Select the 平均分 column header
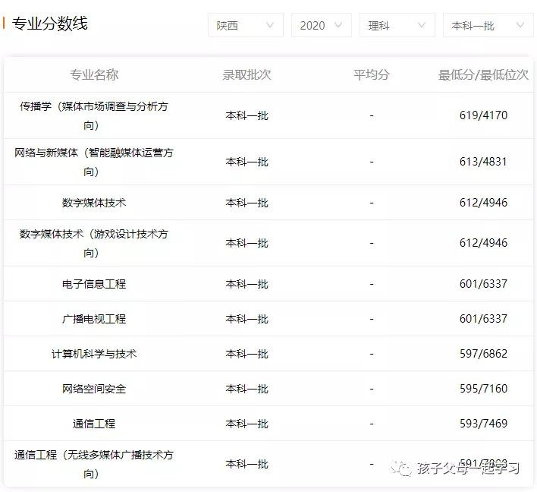 tap(372, 74)
